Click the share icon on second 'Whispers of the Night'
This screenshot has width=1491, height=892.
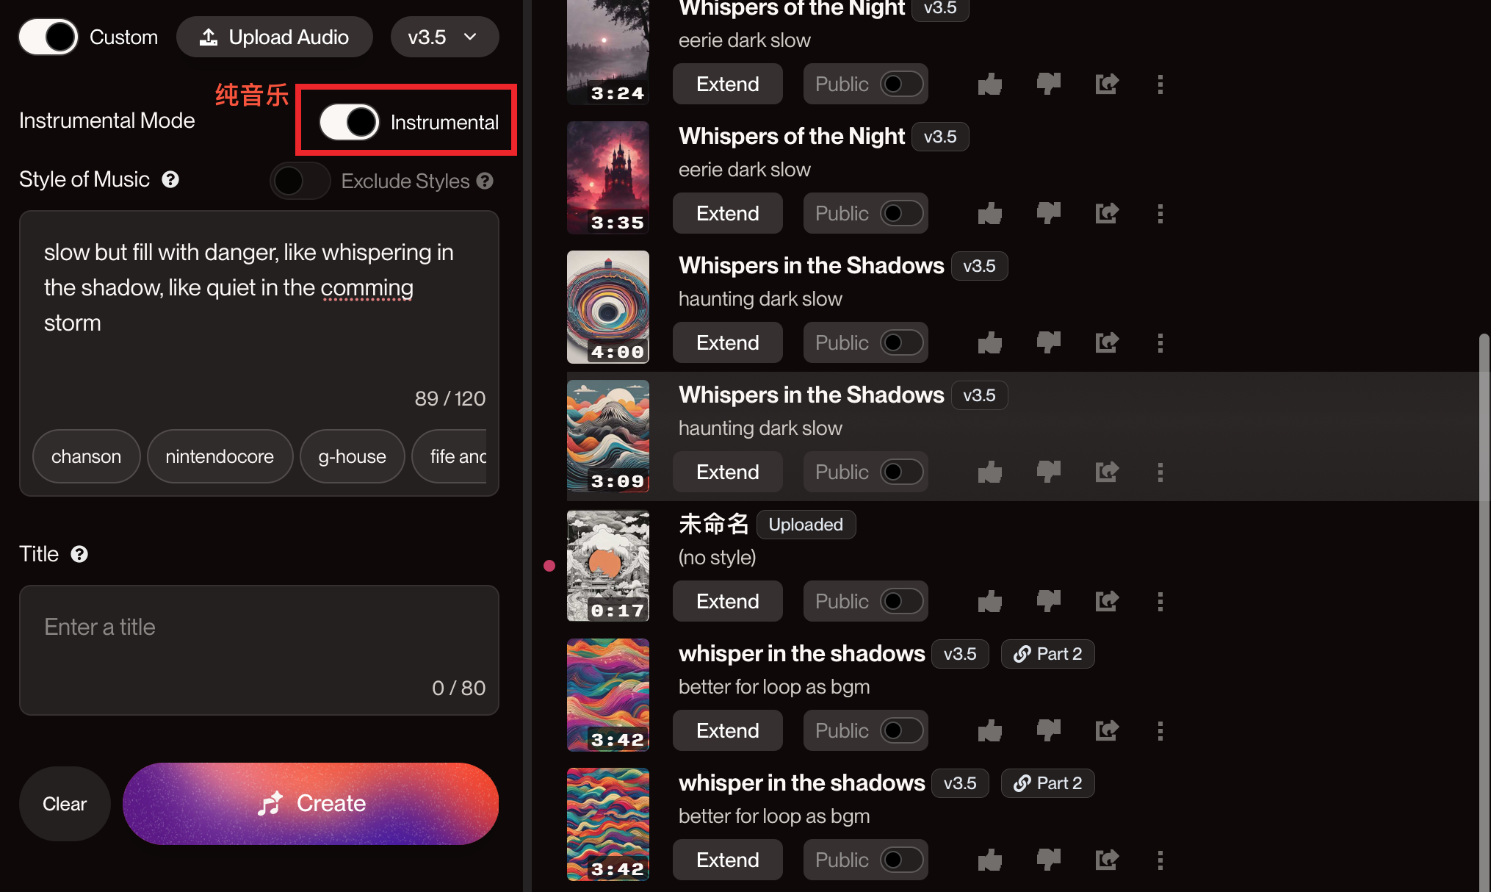click(x=1106, y=212)
